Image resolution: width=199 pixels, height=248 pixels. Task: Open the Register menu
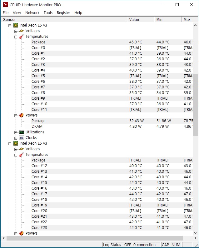63,13
